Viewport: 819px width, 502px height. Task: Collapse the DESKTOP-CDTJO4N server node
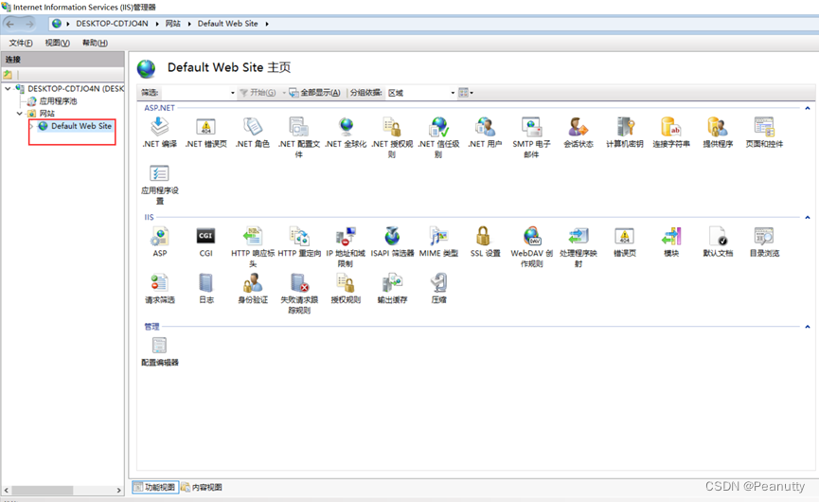pos(8,89)
